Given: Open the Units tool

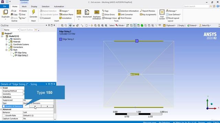Looking at the screenshot, I should point(79,14).
